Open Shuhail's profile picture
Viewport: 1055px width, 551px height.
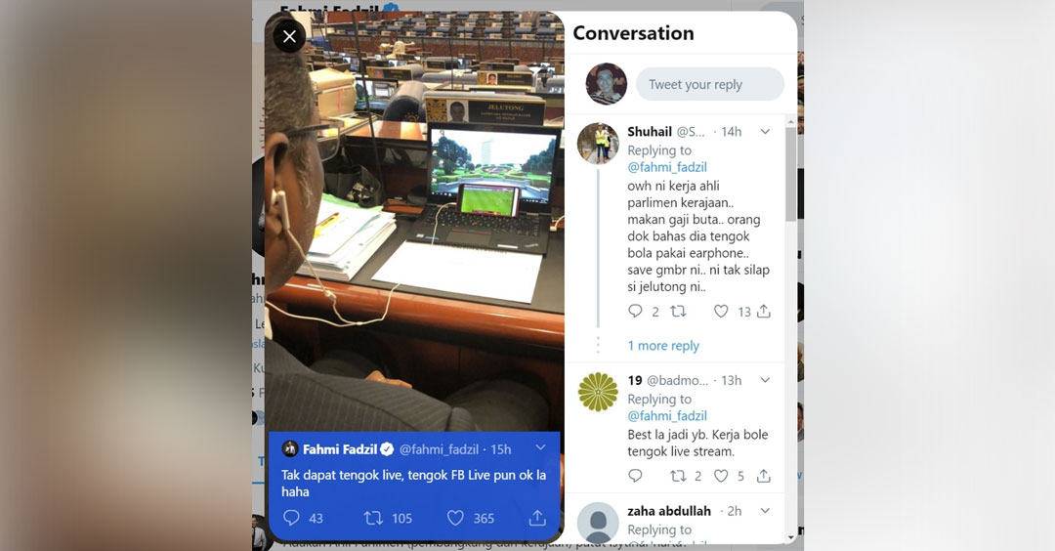click(598, 144)
